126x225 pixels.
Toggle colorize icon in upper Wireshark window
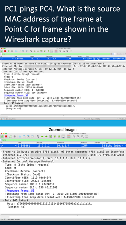click(x=56, y=51)
